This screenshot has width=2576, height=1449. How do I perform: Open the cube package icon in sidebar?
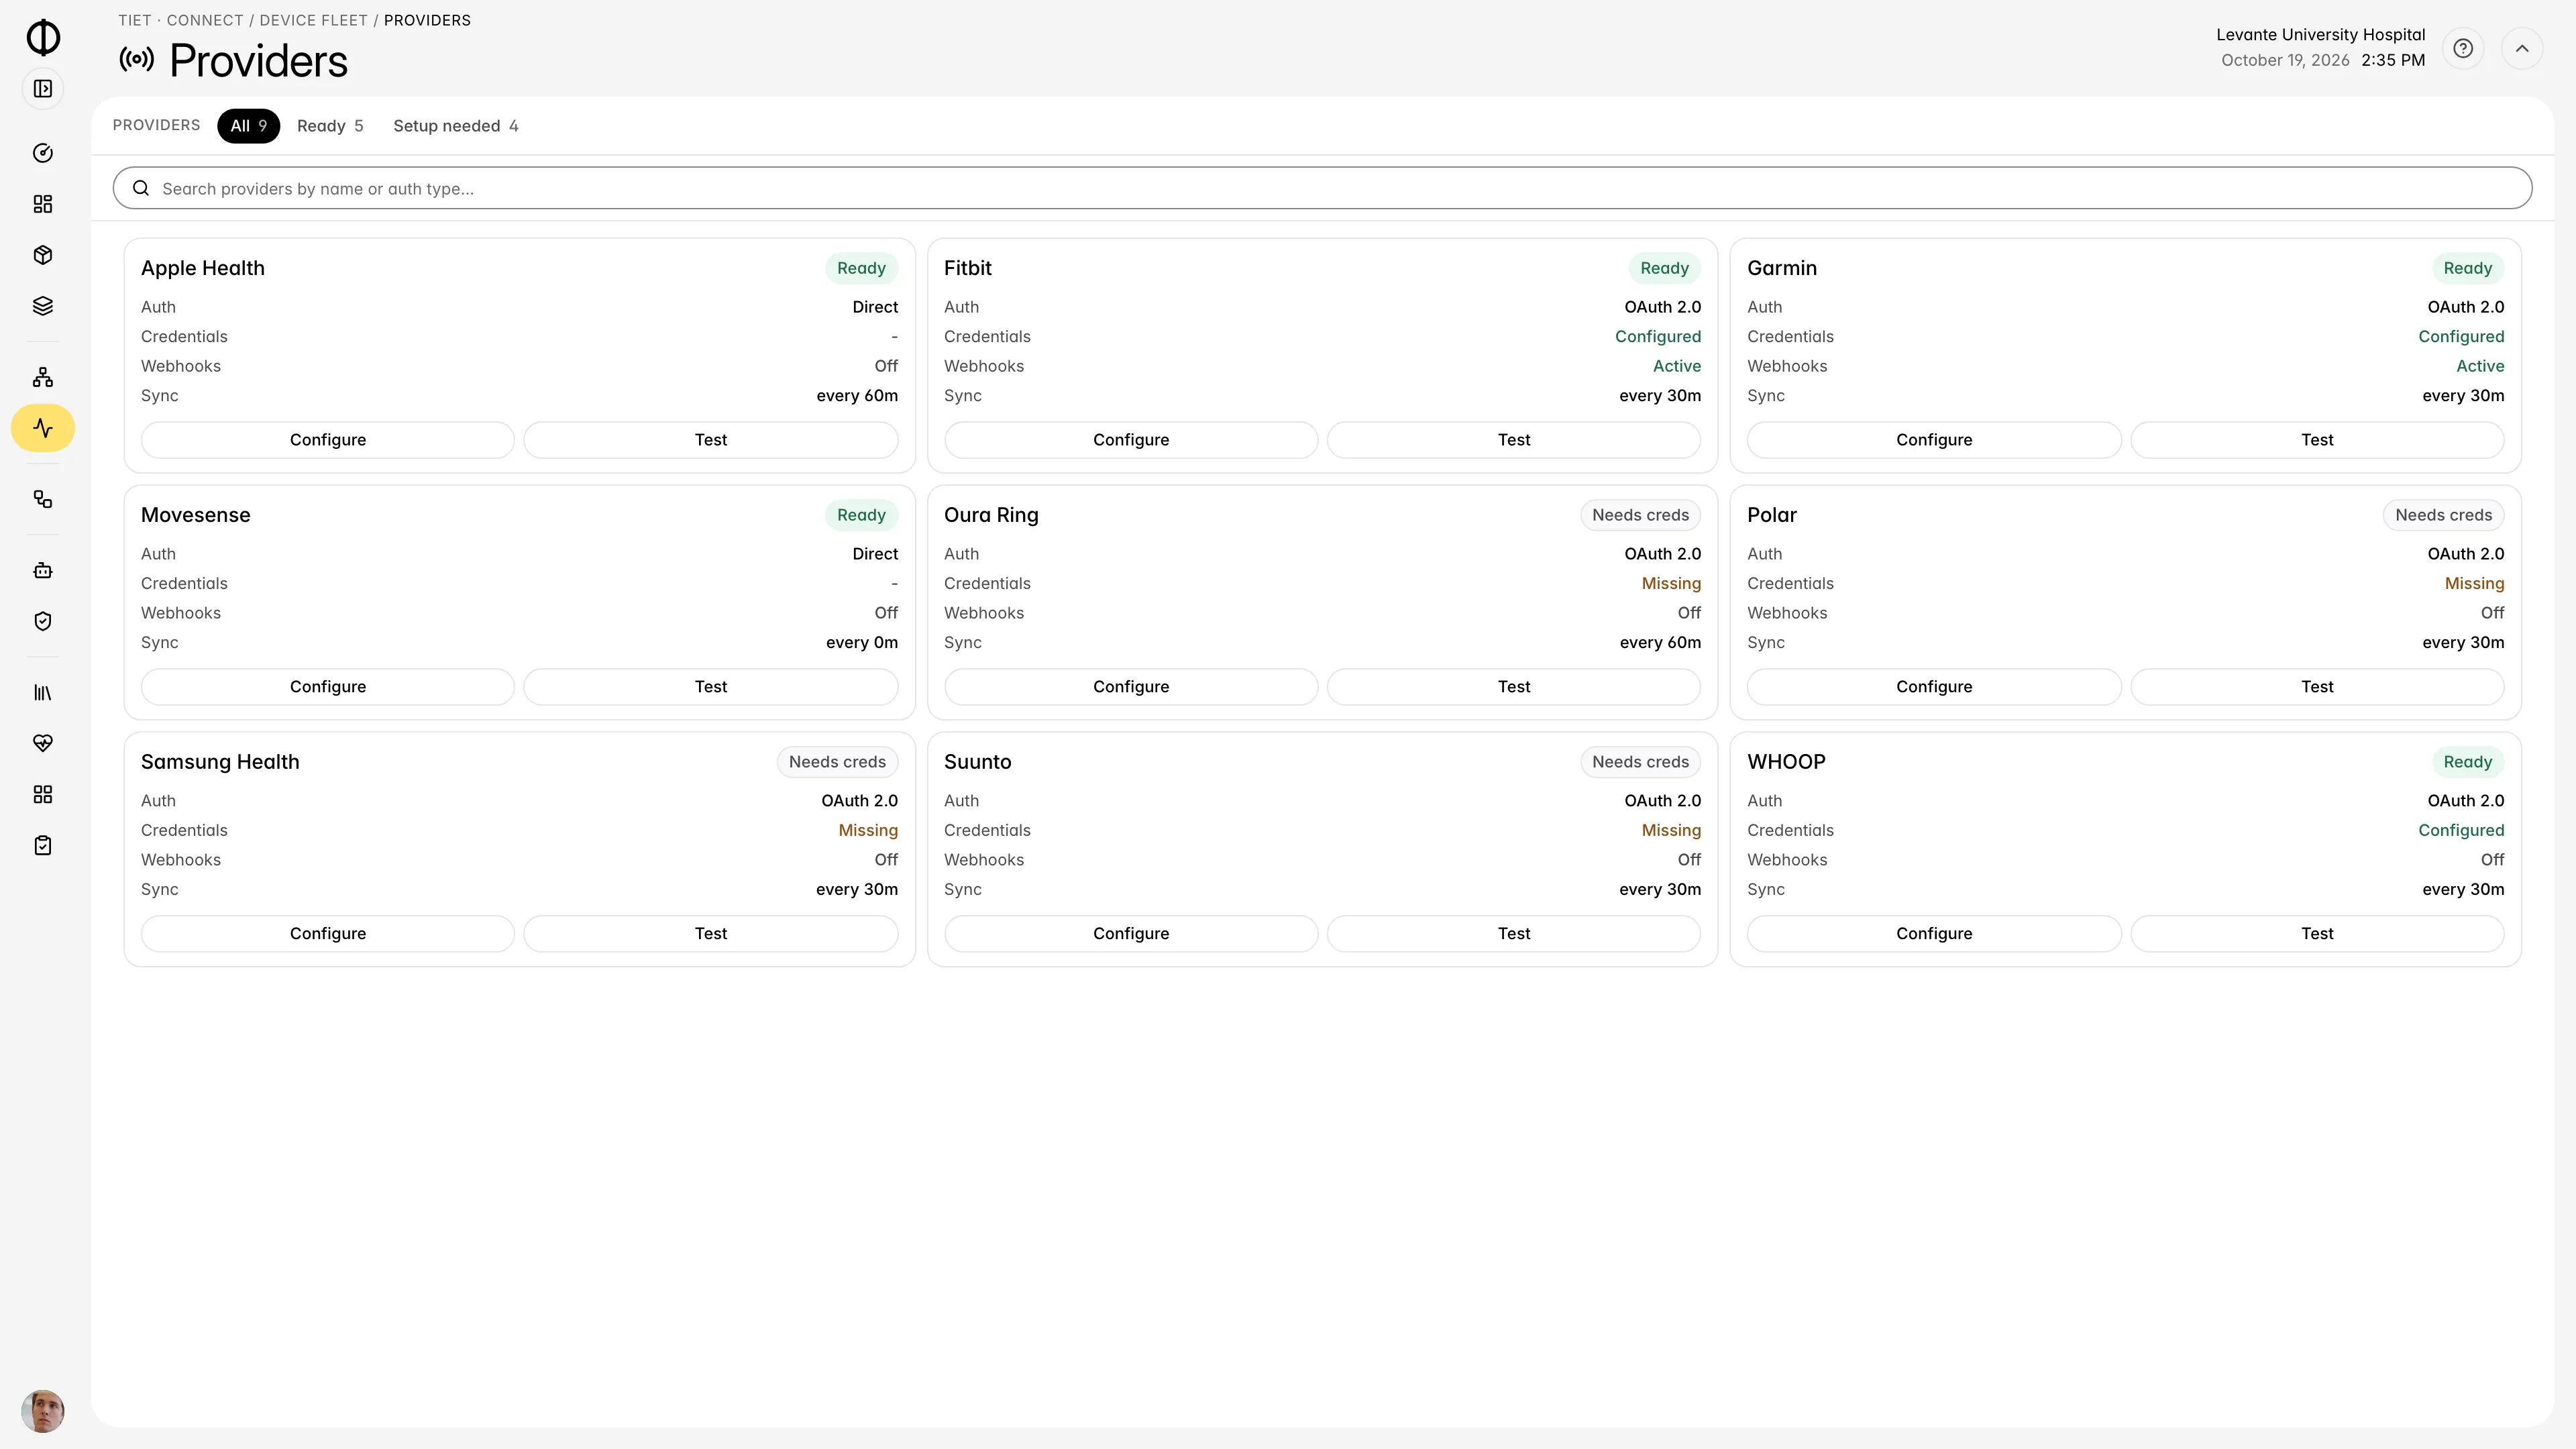pyautogui.click(x=43, y=255)
